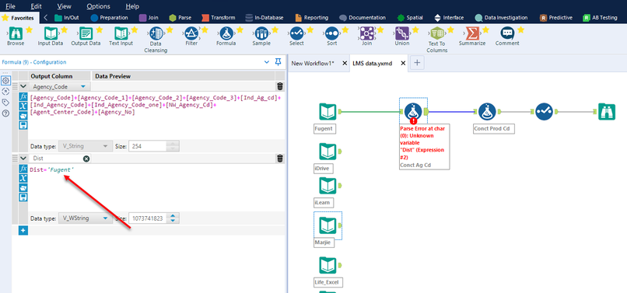627x293 pixels.
Task: Select the iDrive input tool on canvas
Action: click(328, 152)
